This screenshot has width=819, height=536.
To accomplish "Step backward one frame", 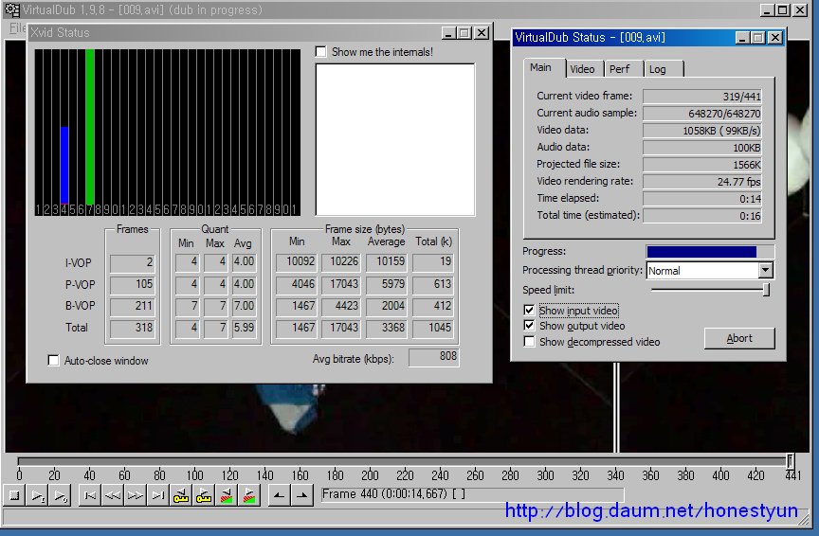I will 112,495.
